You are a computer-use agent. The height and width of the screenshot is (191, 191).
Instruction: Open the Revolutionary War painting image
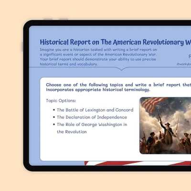click(165, 126)
